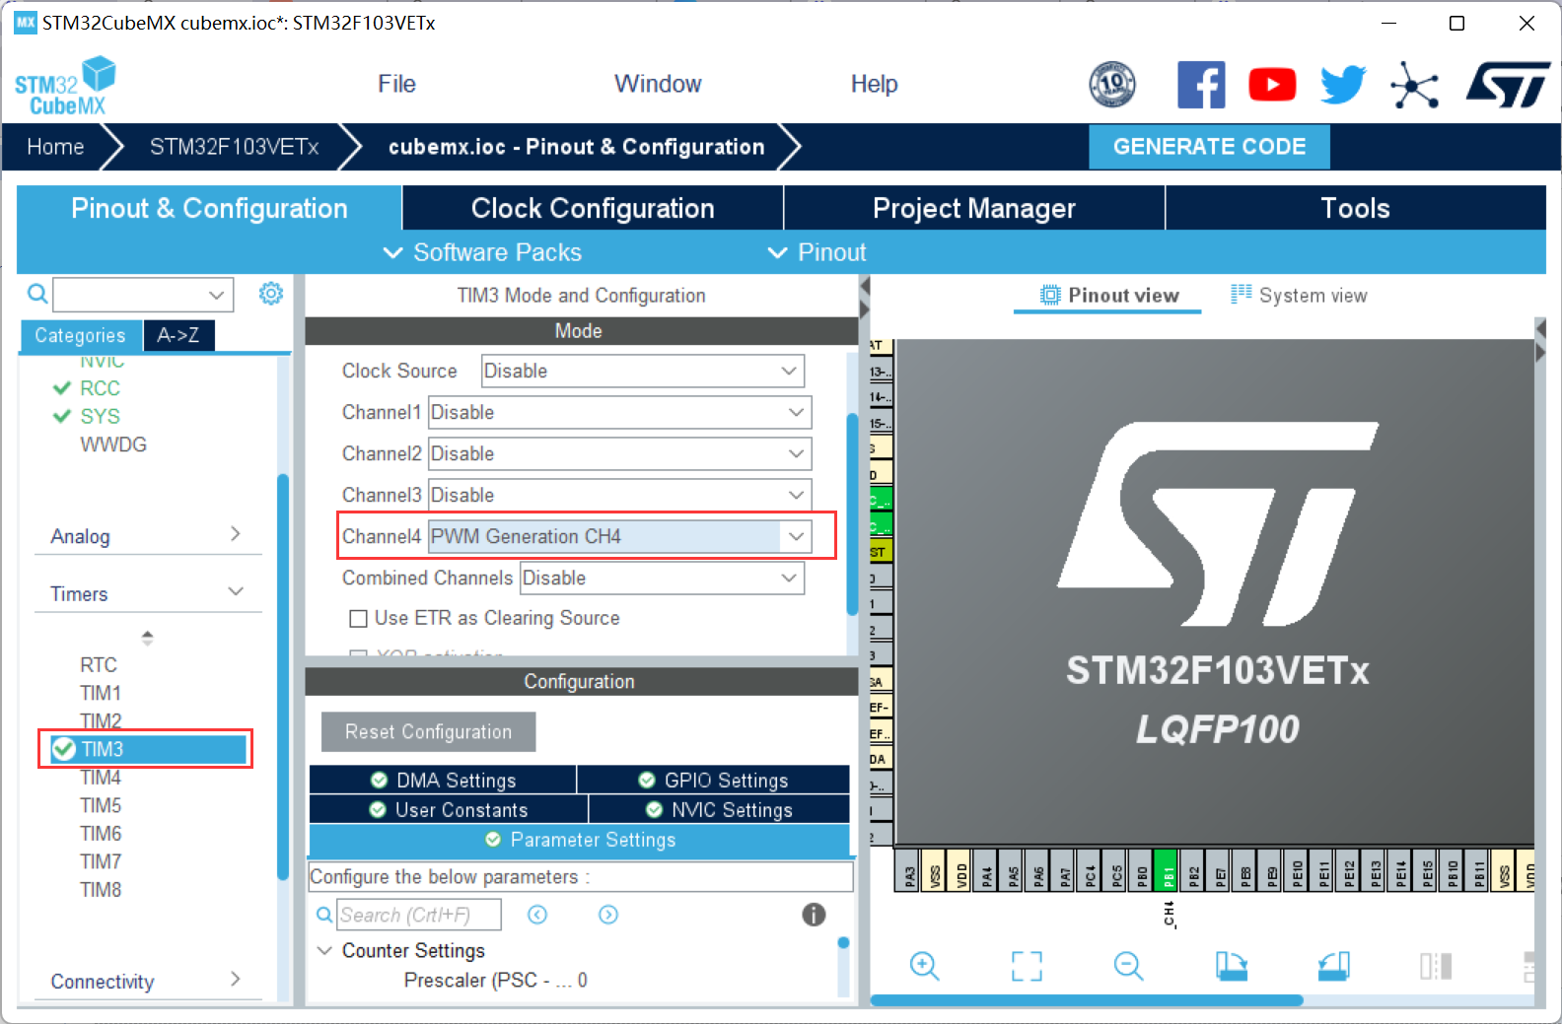1562x1024 pixels.
Task: Click the Mode panel vertical scrollbar
Action: (x=852, y=514)
